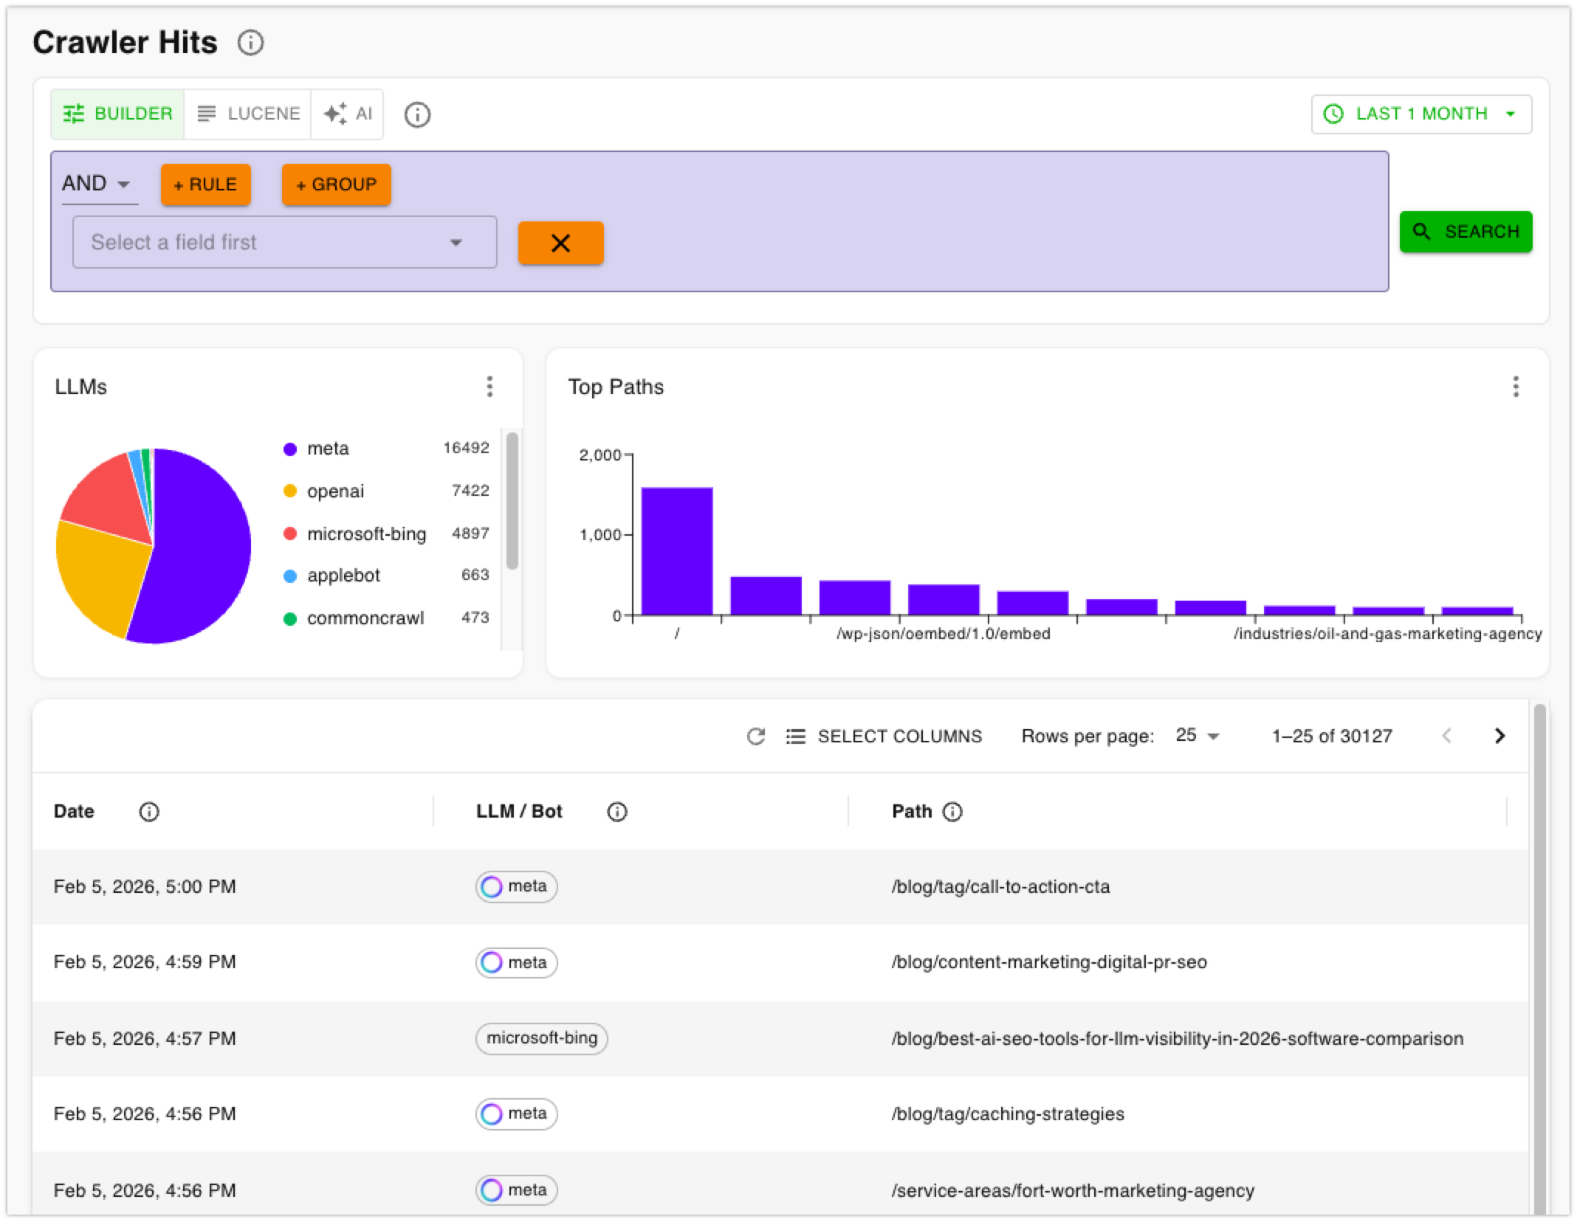Open the LLMs panel kebab menu

pos(489,387)
